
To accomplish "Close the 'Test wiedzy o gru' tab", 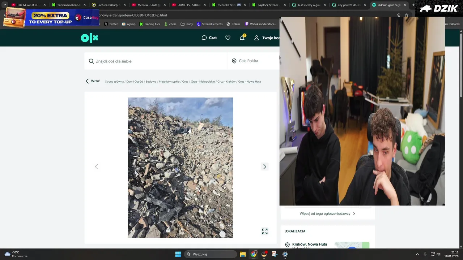I will point(324,5).
